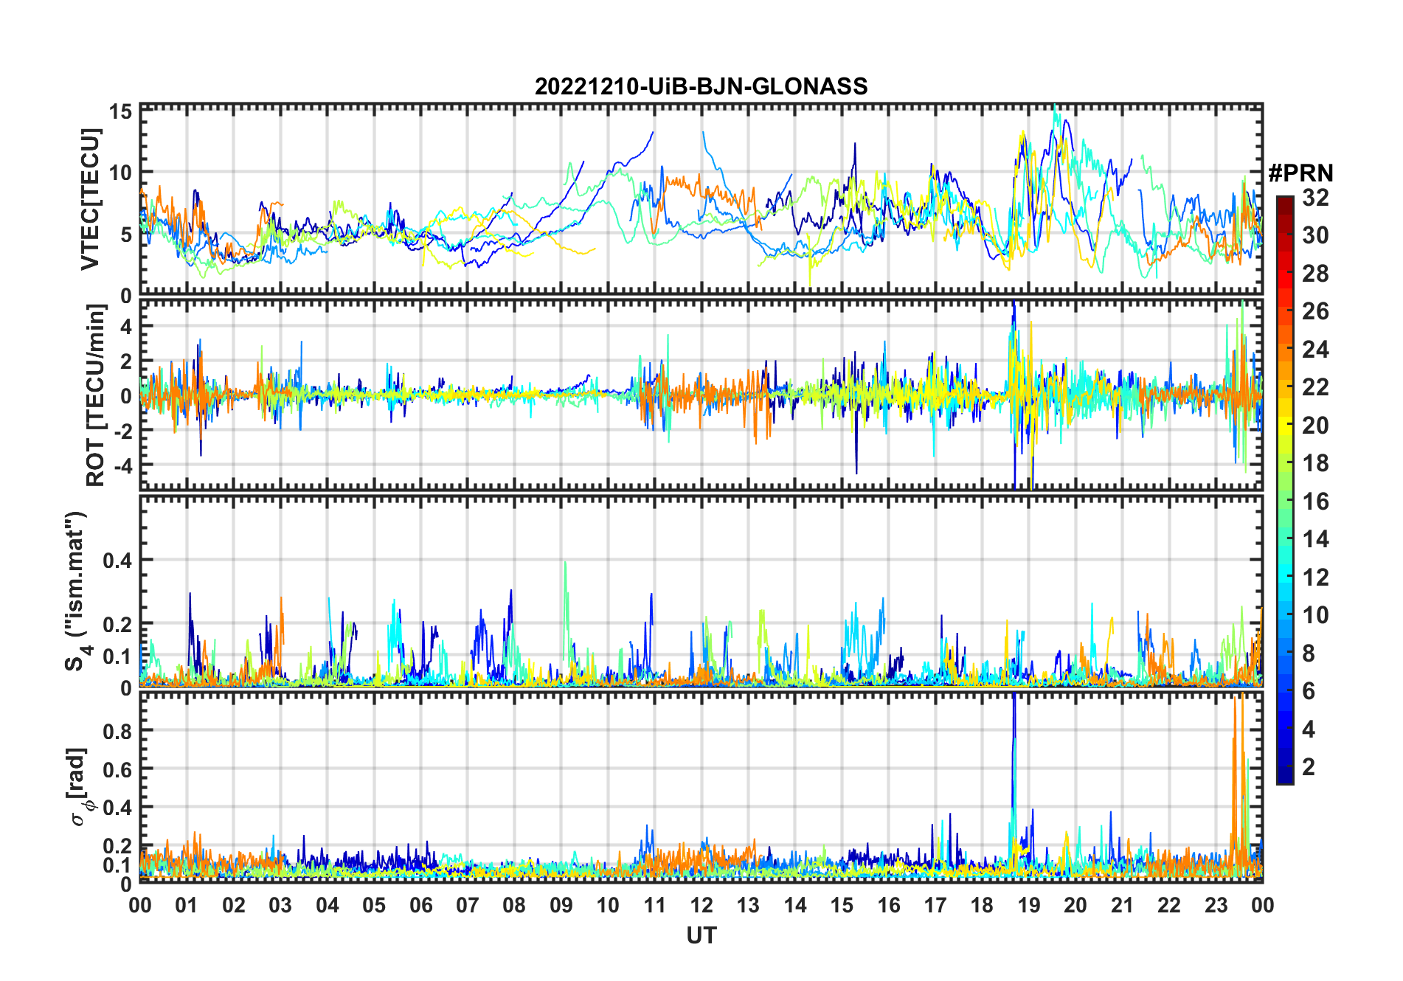Click x-axis tick label 23
This screenshot has width=1403, height=981.
(1216, 905)
